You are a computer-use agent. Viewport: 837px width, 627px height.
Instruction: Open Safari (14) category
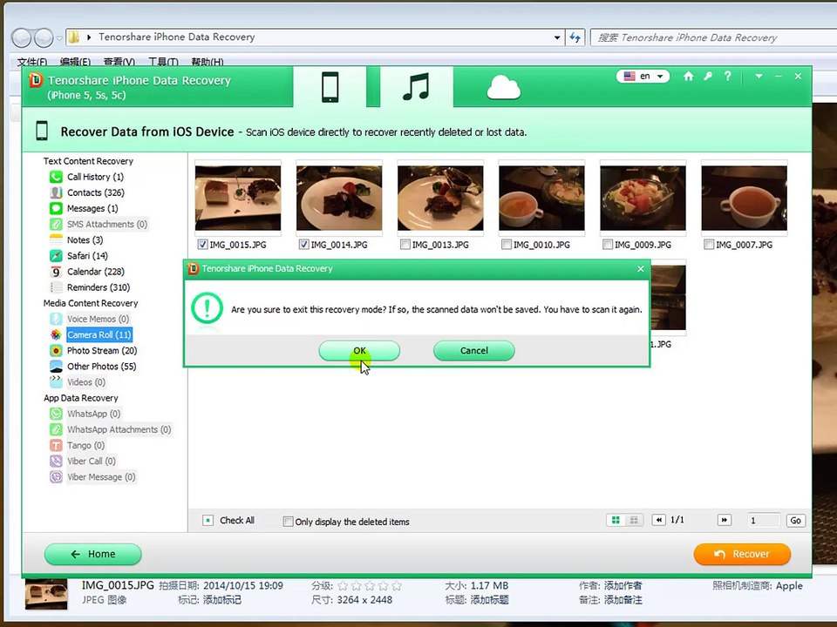click(87, 256)
